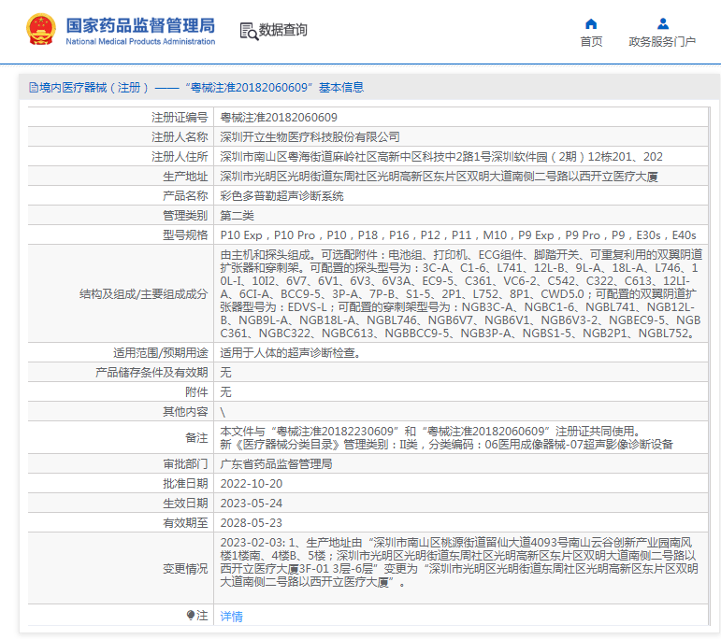The width and height of the screenshot is (721, 639).
Task: Click the effective date 2023-05-24
Action: pos(251,504)
